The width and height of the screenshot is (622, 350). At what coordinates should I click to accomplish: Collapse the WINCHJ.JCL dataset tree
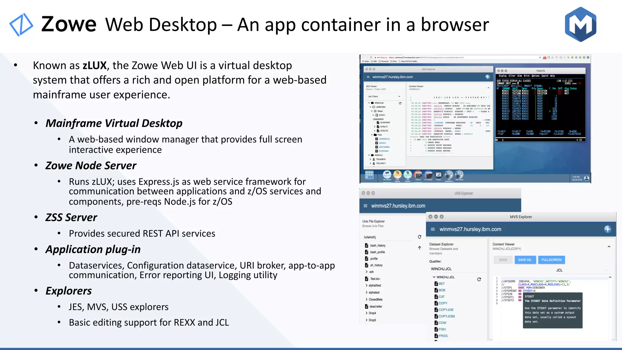434,277
